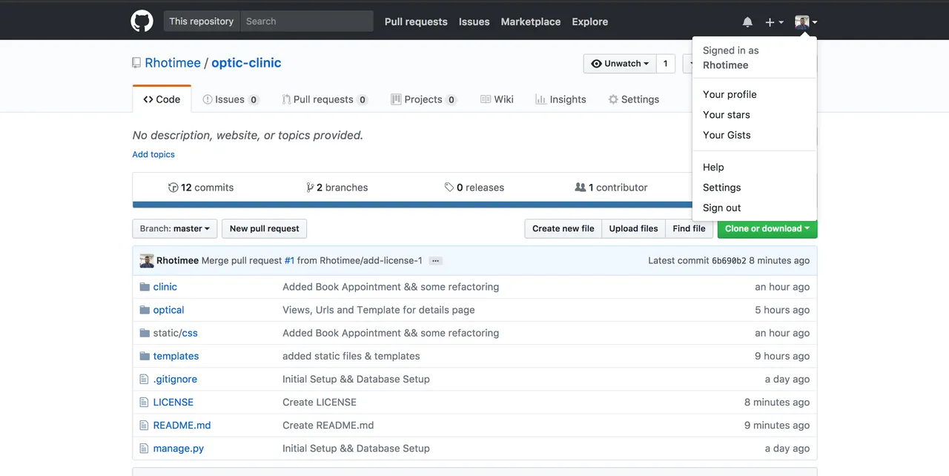Click the '12 commits' link

(201, 188)
